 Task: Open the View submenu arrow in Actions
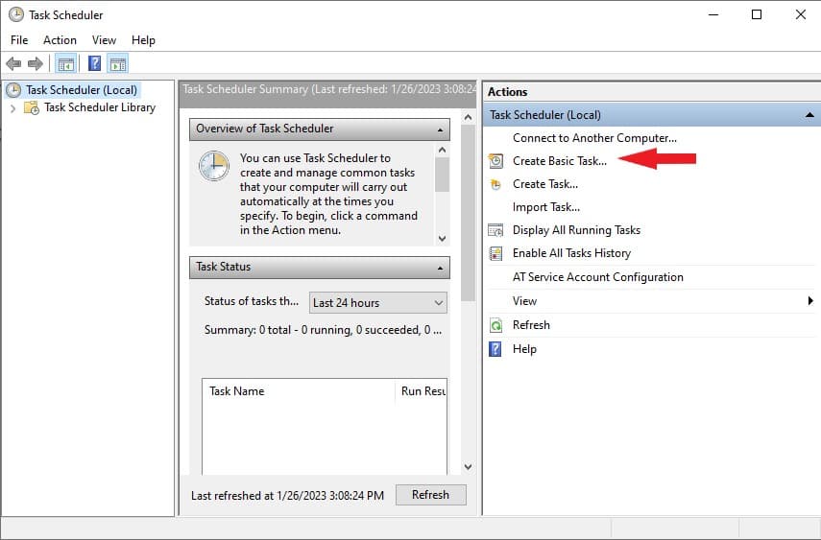pos(810,301)
